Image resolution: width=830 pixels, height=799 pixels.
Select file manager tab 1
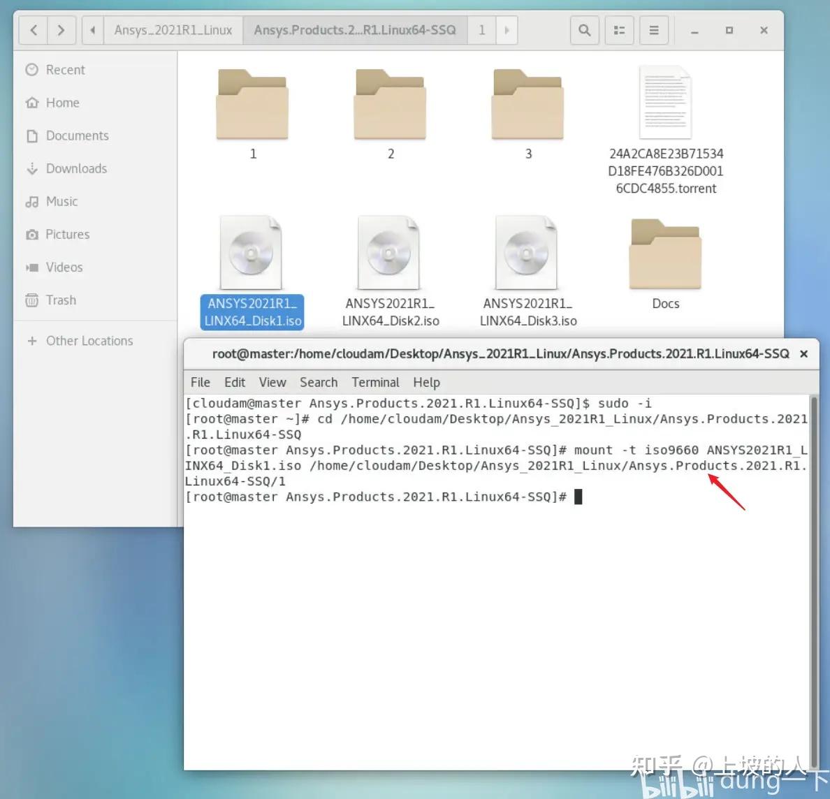click(481, 30)
